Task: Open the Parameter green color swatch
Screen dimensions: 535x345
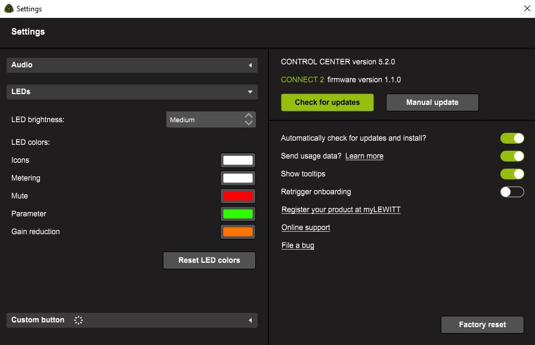Action: click(238, 214)
